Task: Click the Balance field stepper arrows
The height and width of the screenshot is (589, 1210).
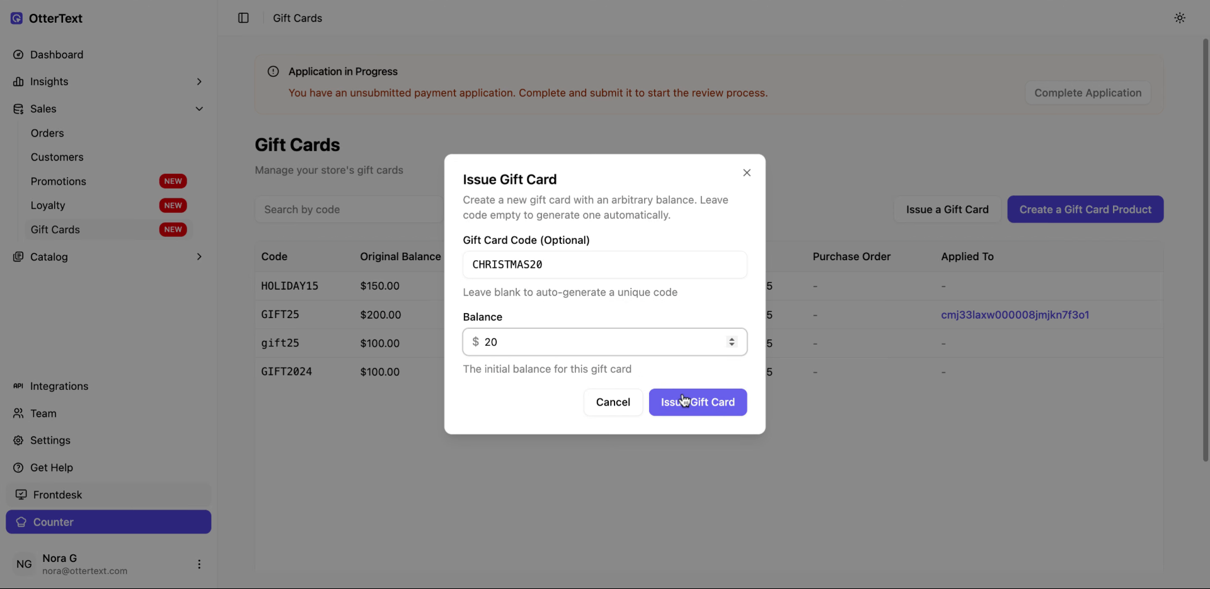Action: [x=732, y=342]
